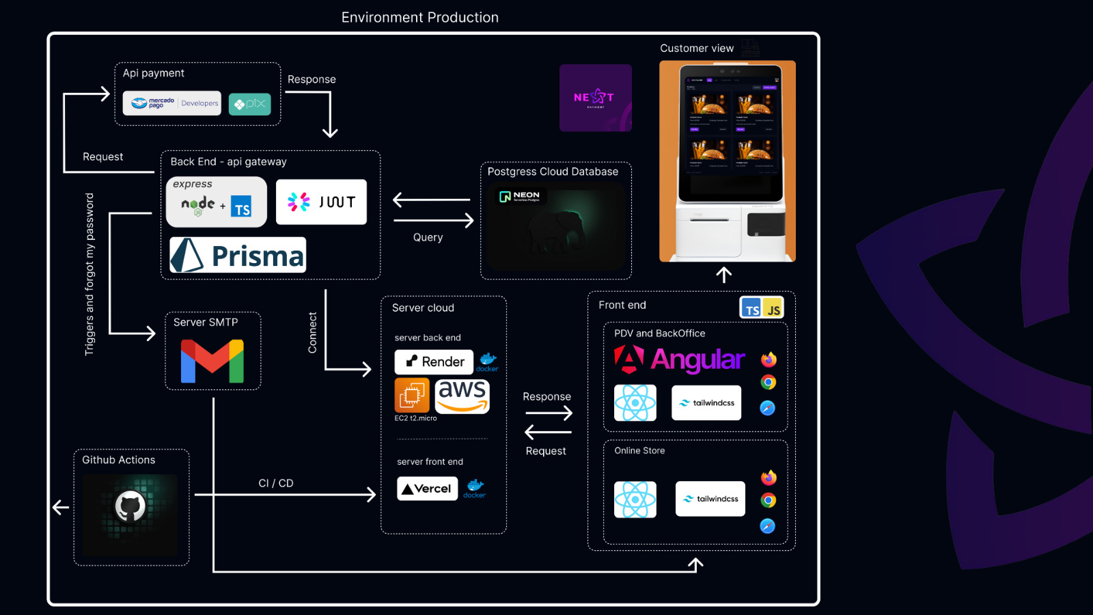Click the "Front end" label
The height and width of the screenshot is (615, 1093).
(x=622, y=305)
